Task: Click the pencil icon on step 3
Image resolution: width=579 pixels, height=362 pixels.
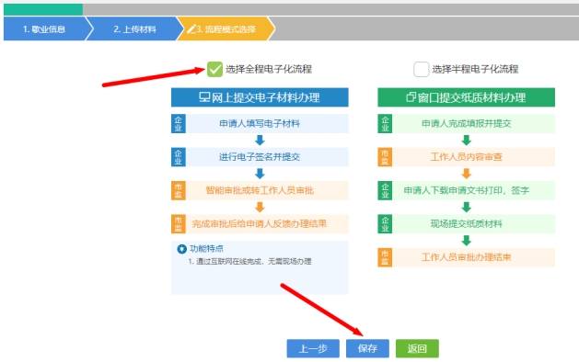Action: point(191,28)
